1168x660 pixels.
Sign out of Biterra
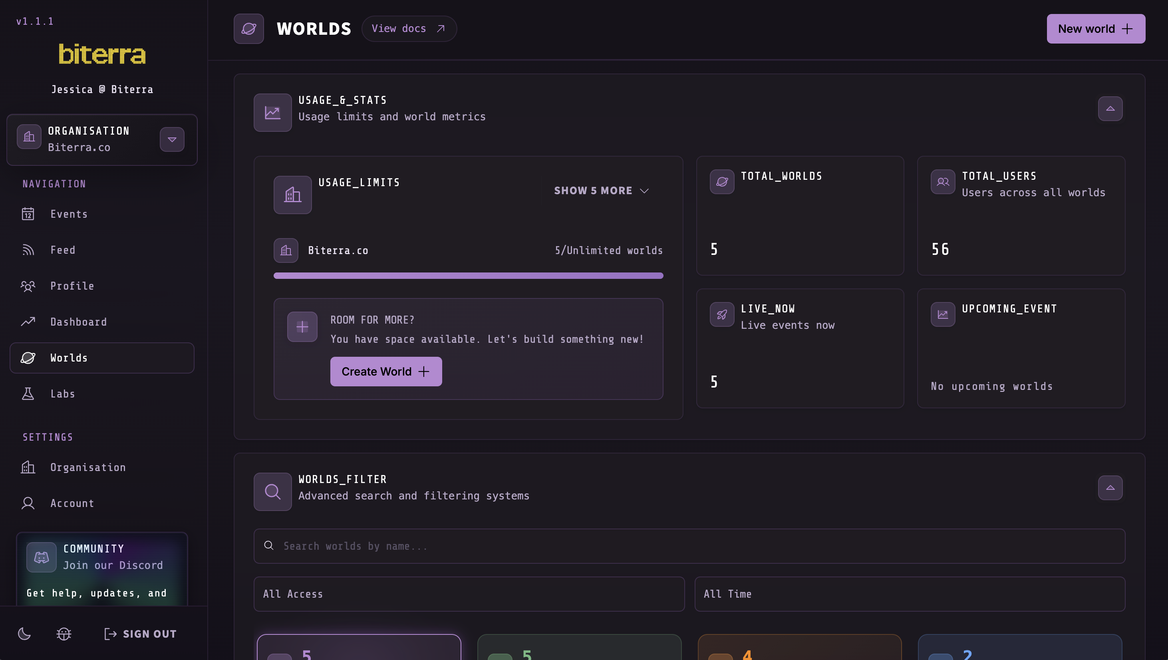point(141,634)
